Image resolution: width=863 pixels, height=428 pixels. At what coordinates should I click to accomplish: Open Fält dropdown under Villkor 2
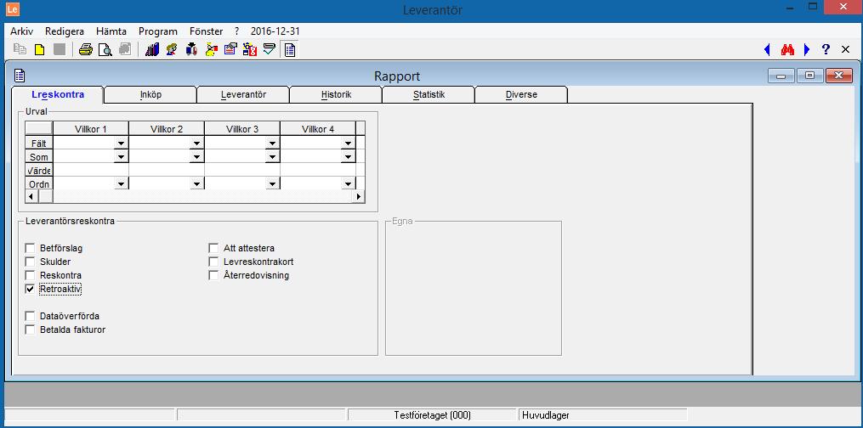click(197, 144)
